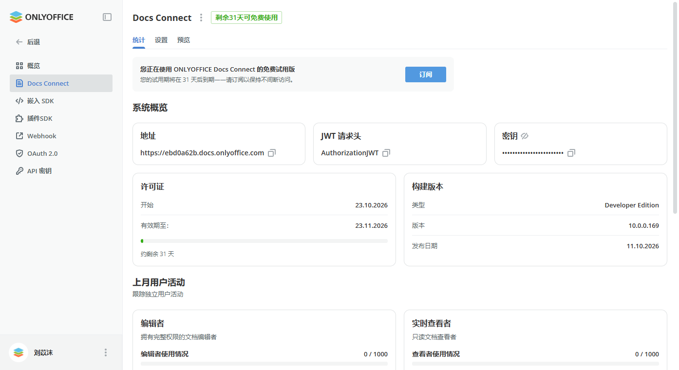Click the 订阅 subscribe button
Screen dimensions: 679x370
[x=426, y=74]
